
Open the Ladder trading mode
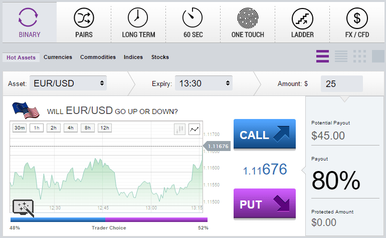[302, 22]
